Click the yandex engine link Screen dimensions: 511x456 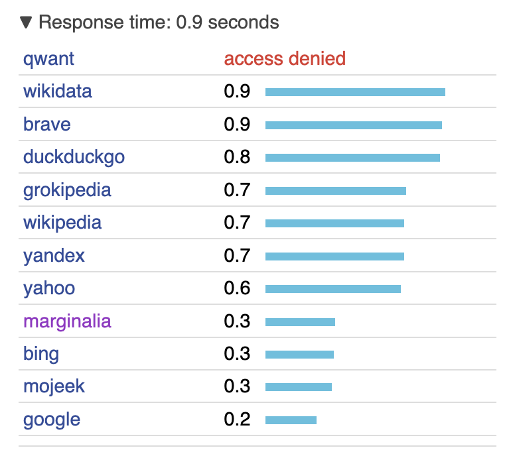(x=54, y=256)
